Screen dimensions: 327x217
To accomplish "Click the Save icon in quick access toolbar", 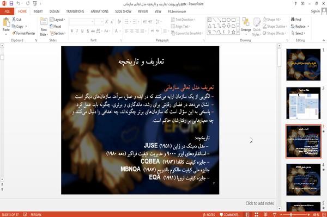I will pos(11,3).
